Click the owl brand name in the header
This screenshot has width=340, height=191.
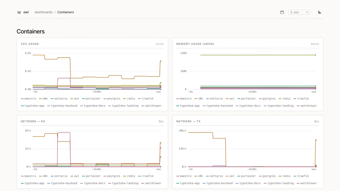26,12
